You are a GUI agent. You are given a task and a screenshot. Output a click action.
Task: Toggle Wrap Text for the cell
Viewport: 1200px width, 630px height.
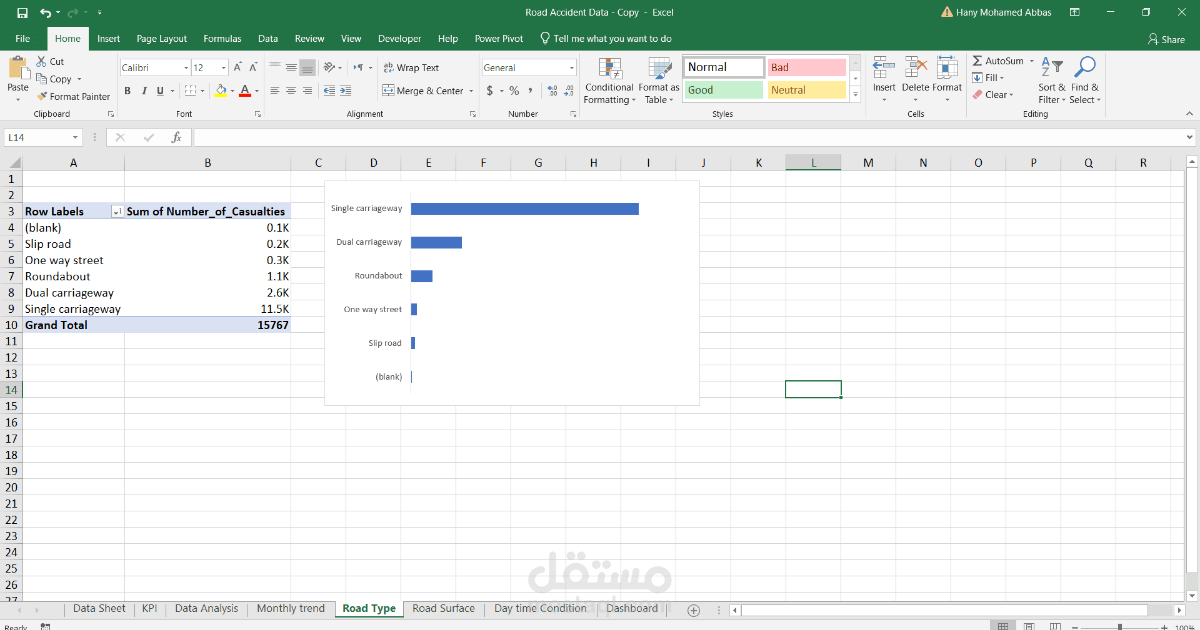[x=411, y=67]
